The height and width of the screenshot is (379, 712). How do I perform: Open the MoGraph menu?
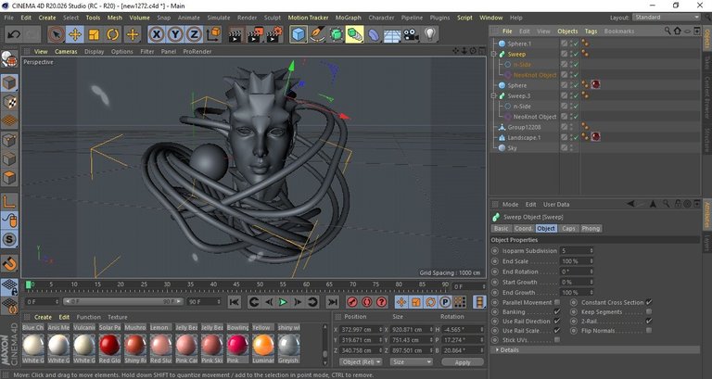349,18
